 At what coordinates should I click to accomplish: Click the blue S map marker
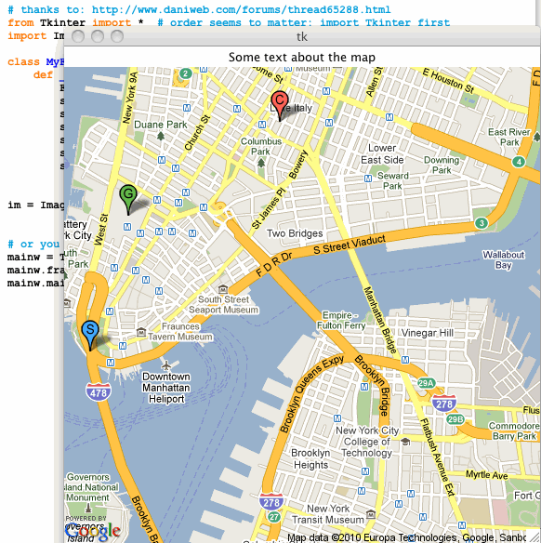90,336
